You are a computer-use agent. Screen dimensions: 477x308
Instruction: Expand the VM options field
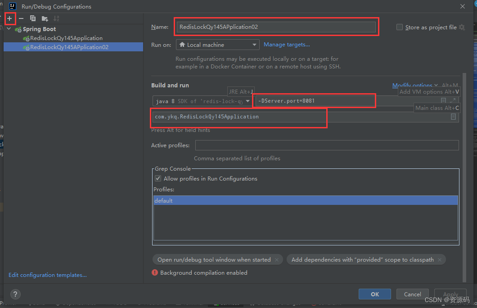click(453, 100)
